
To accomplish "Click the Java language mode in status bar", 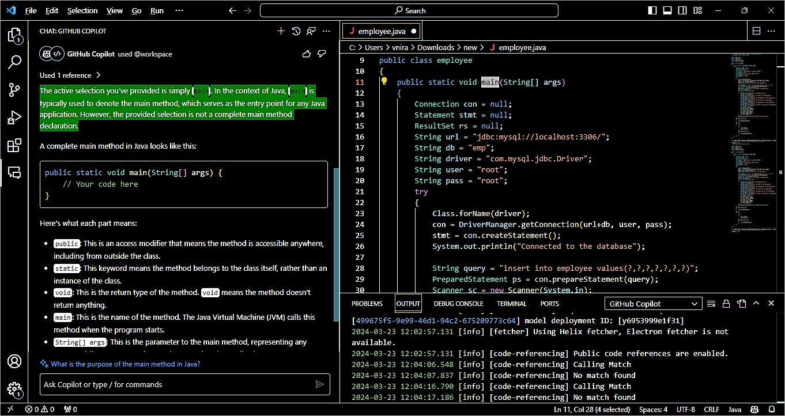I will click(735, 409).
